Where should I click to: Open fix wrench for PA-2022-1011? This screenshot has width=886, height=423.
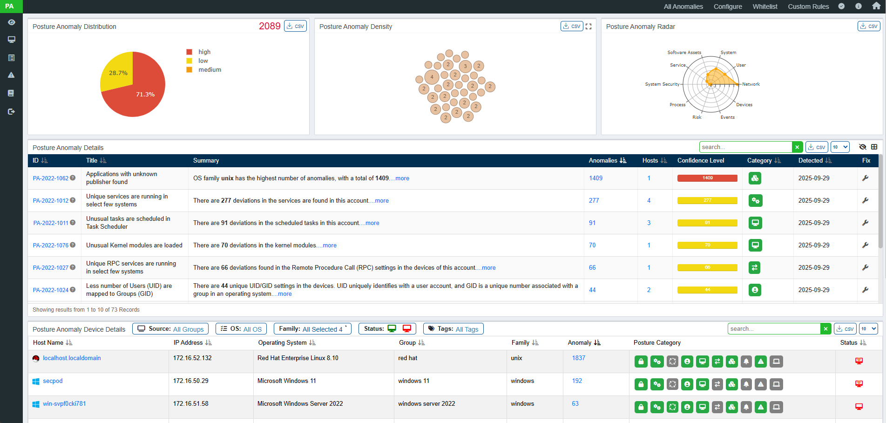(x=866, y=223)
